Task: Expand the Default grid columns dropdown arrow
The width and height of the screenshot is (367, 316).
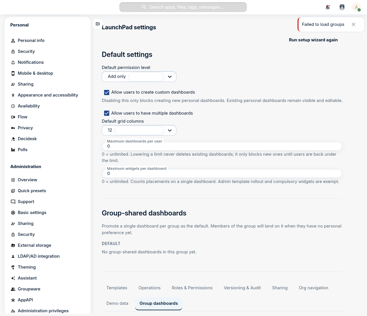Action: 170,130
